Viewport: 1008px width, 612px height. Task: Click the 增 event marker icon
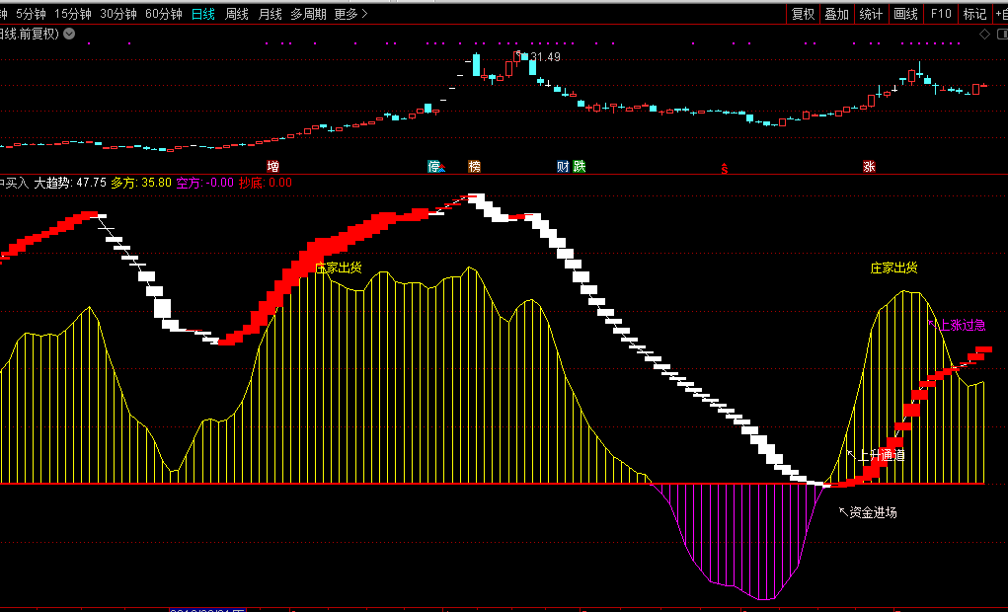click(x=273, y=167)
